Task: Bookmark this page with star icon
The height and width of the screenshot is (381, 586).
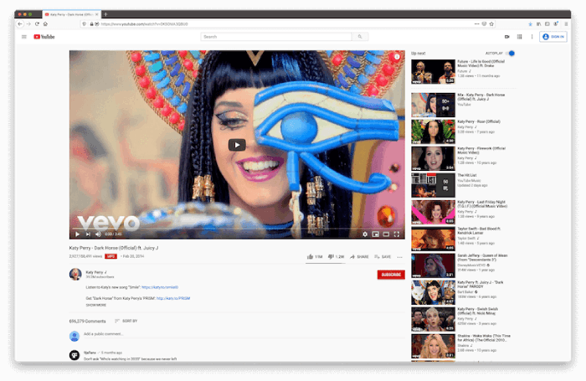Action: pyautogui.click(x=491, y=24)
